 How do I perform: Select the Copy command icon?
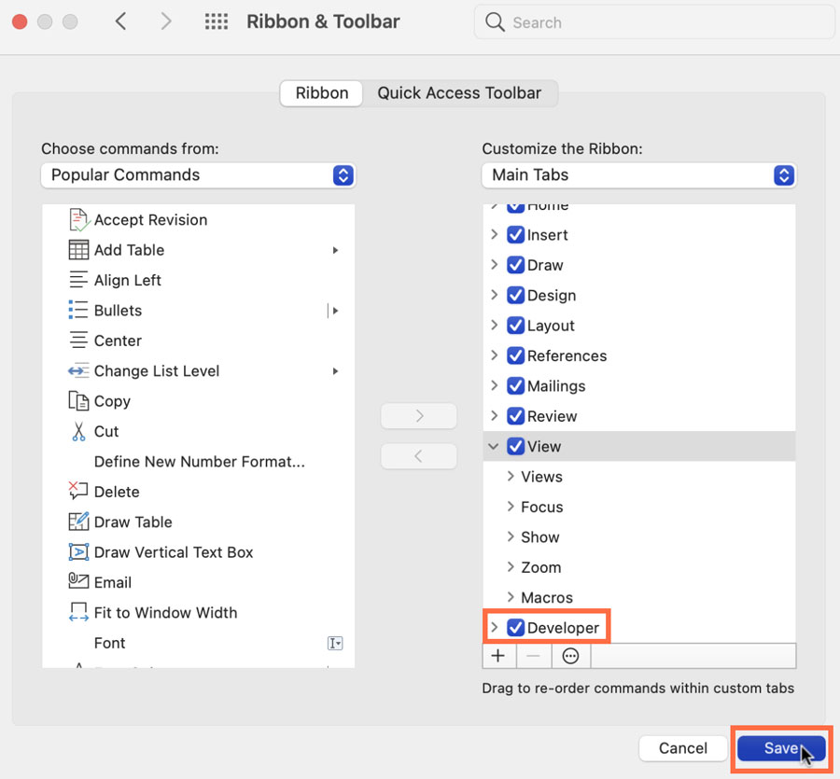(x=79, y=400)
